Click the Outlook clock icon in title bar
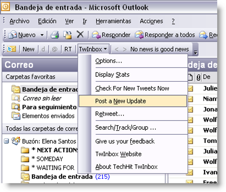Screen dimensions: 226x192 [x=5, y=7]
